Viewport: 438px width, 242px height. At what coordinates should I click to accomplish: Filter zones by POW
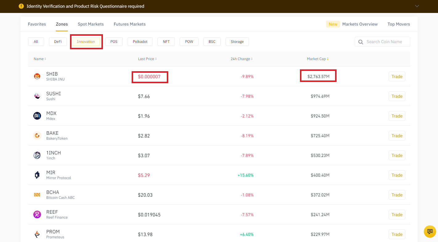pyautogui.click(x=189, y=42)
